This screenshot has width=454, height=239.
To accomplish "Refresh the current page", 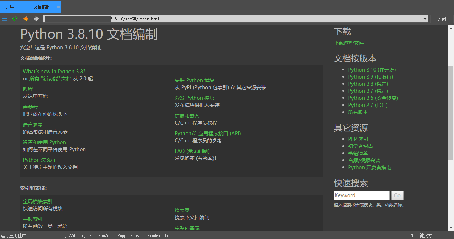I will coord(15,19).
